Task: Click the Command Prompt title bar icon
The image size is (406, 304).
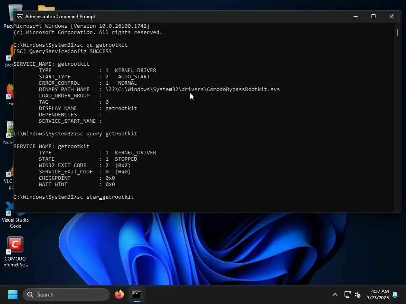Action: (20, 17)
